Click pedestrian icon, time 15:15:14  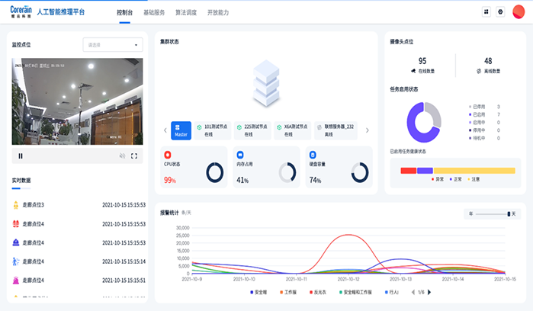[x=16, y=261]
